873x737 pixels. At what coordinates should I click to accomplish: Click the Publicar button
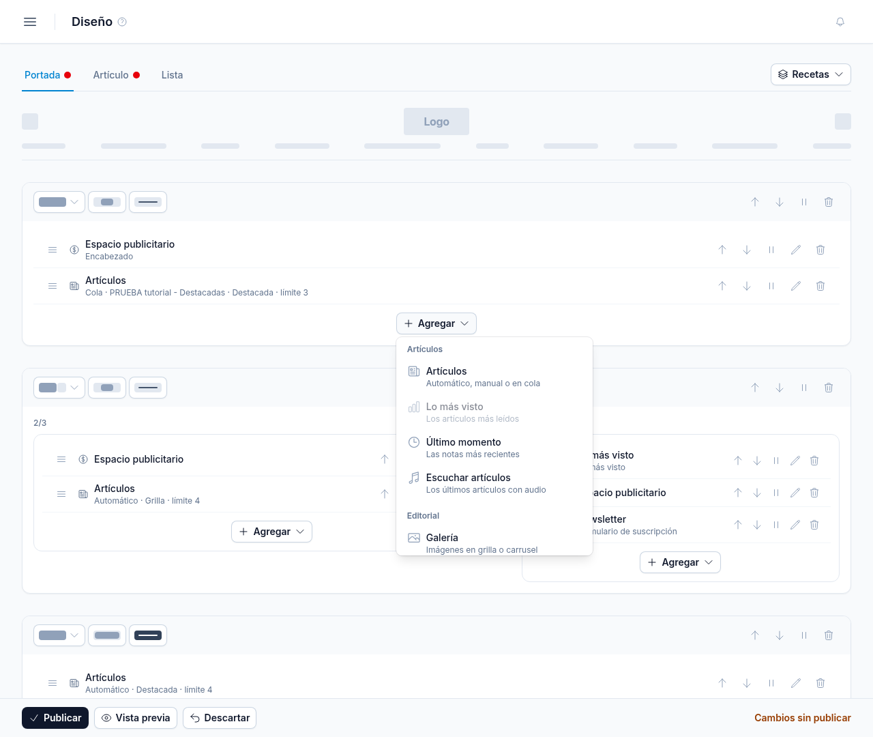tap(55, 718)
